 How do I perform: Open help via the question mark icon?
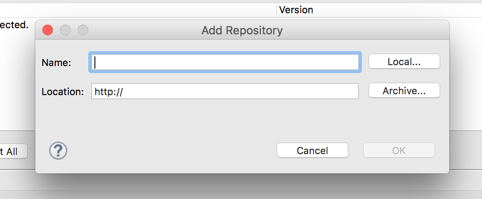point(58,151)
